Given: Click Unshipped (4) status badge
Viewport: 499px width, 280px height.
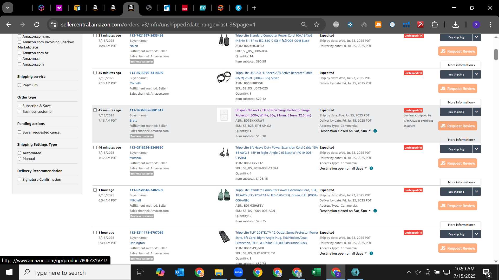Looking at the screenshot, I should (x=413, y=148).
